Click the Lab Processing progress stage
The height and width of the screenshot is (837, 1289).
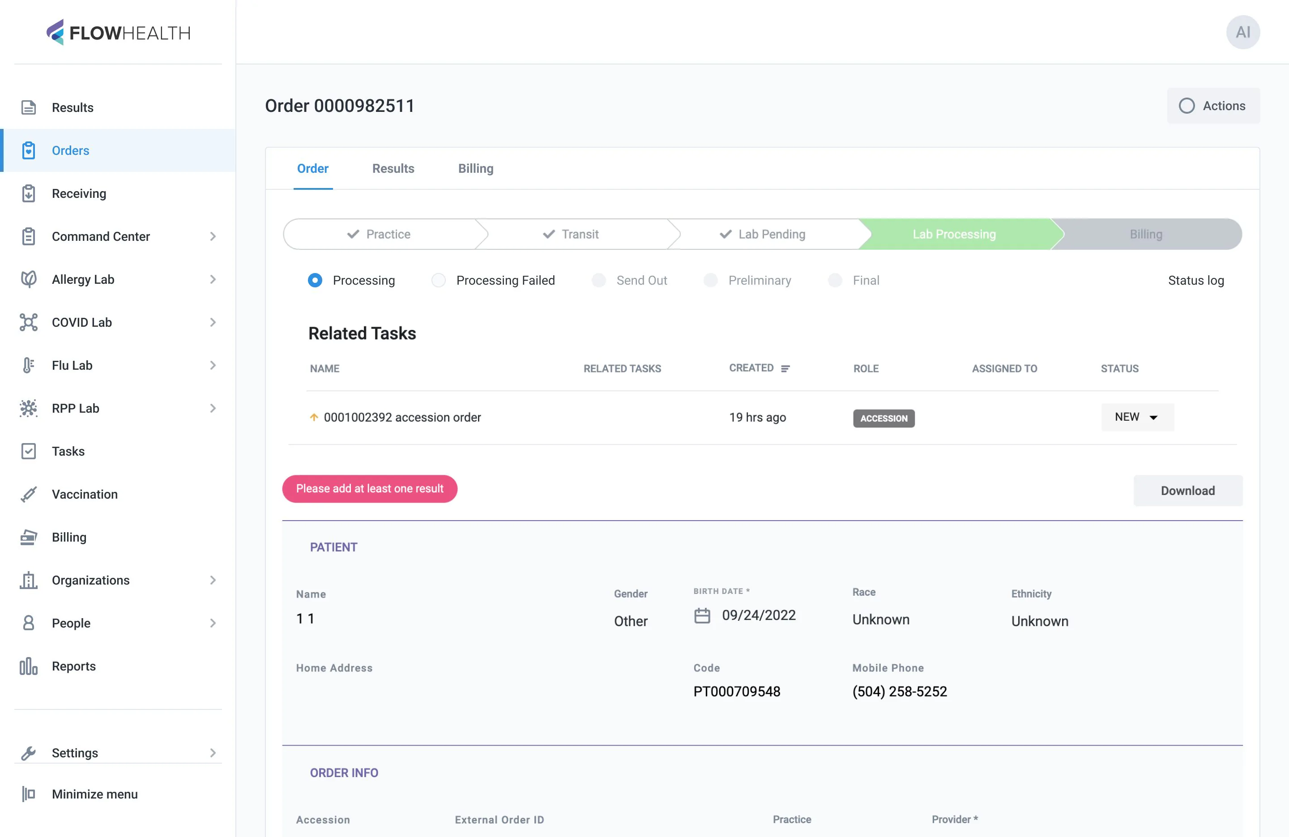tap(954, 234)
